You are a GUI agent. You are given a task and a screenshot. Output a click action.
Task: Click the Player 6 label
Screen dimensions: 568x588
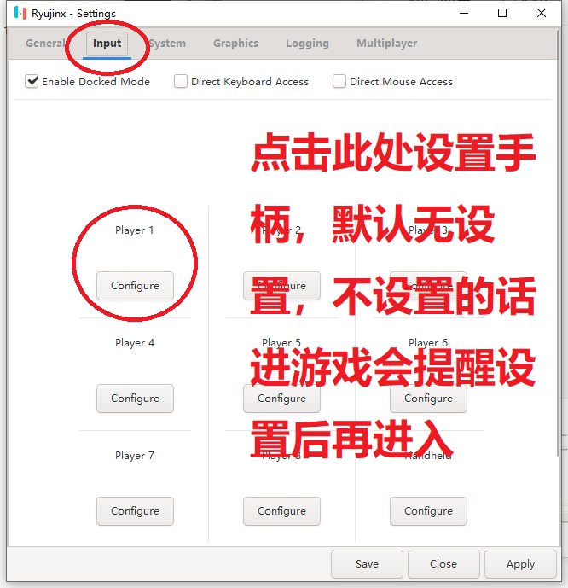click(428, 343)
